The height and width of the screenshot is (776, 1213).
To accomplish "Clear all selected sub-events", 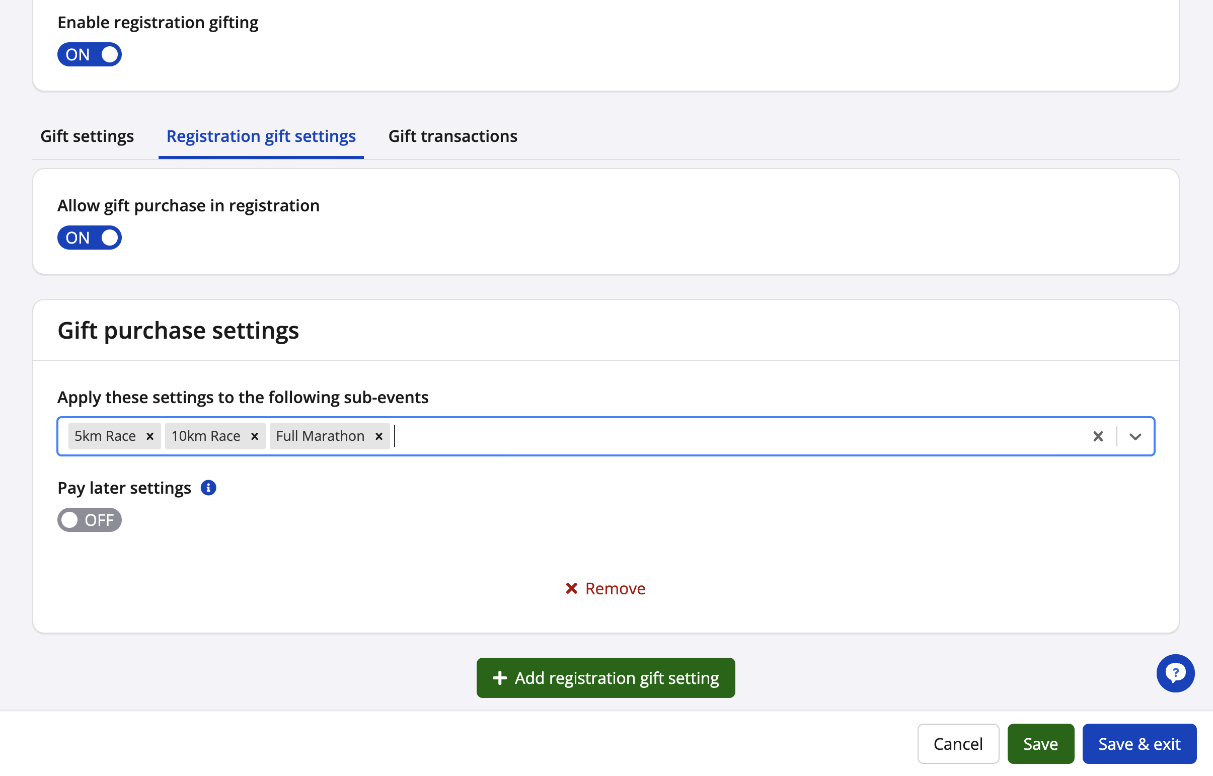I will pos(1098,436).
